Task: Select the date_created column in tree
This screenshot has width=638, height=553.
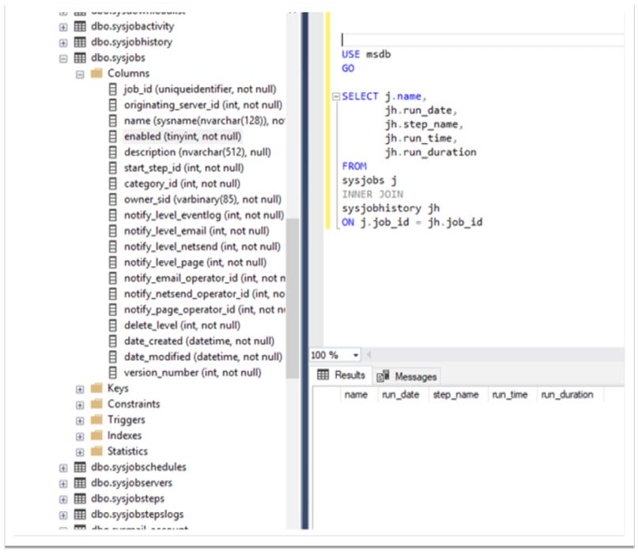Action: tap(198, 341)
